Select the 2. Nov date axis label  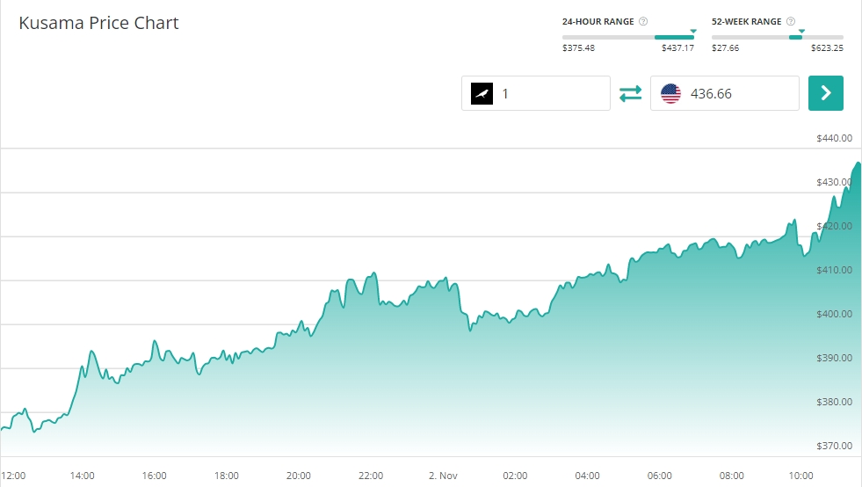coord(444,476)
